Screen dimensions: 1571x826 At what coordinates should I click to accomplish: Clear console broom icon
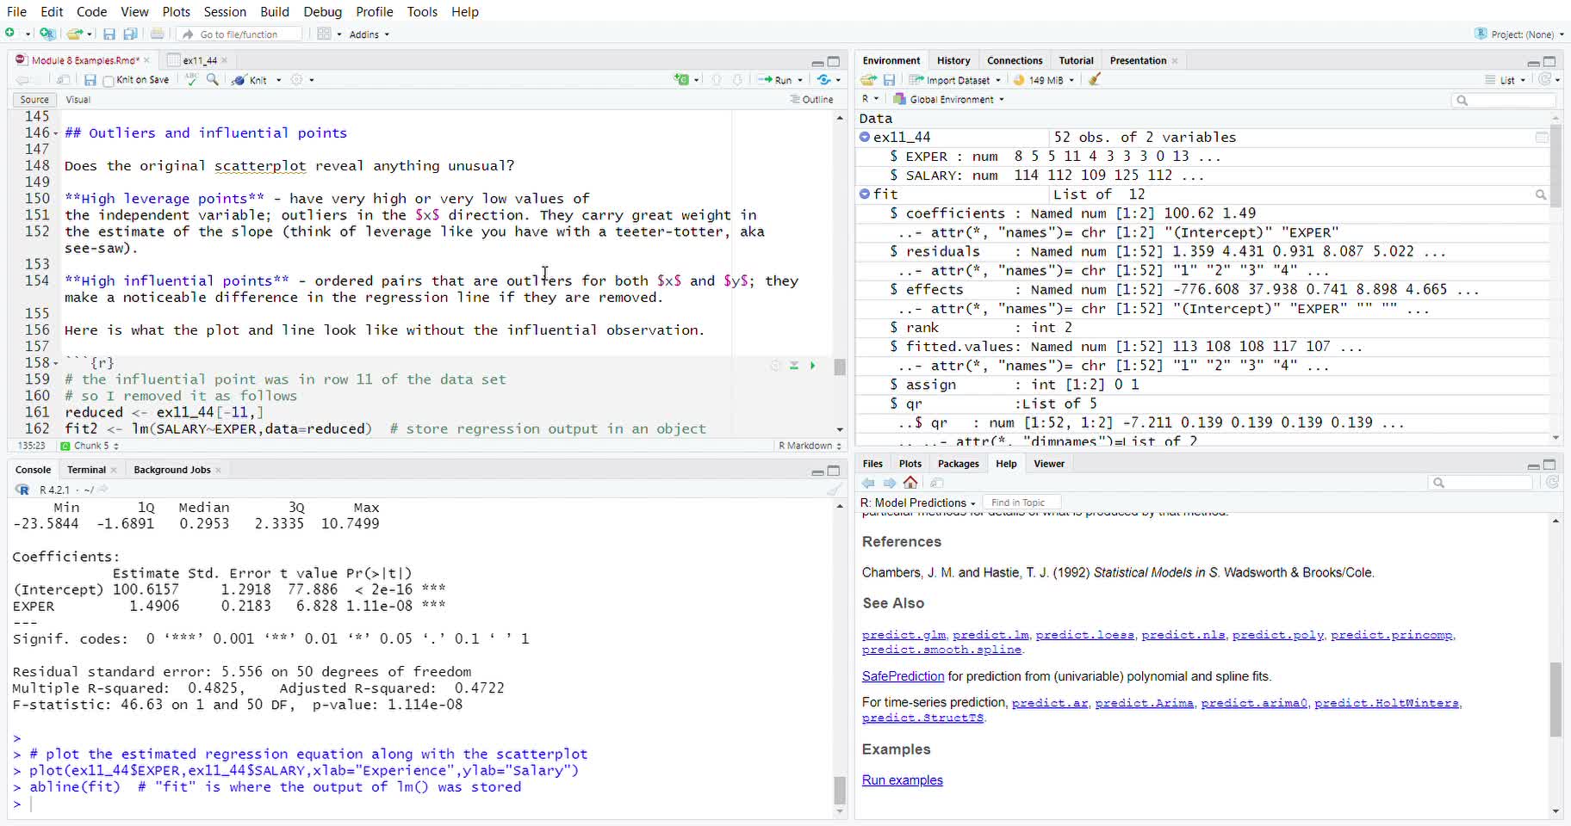click(834, 490)
